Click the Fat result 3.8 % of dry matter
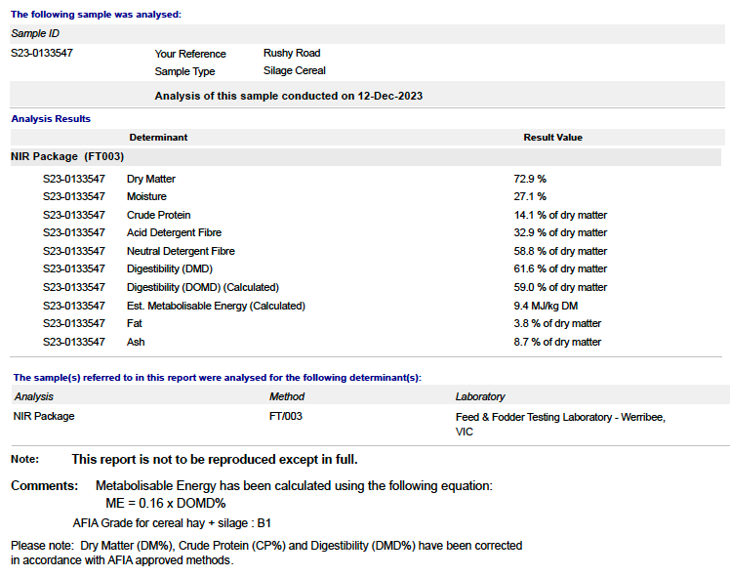 tap(557, 323)
